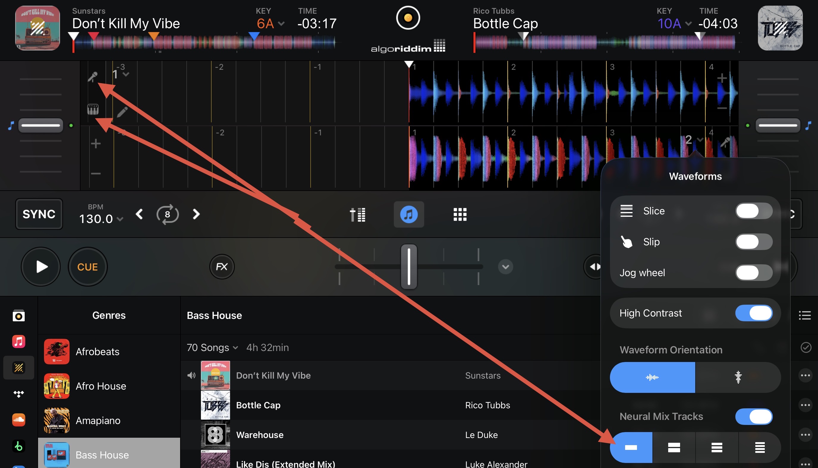Click the piano keys icon on deck 1
The height and width of the screenshot is (468, 818).
(x=93, y=110)
